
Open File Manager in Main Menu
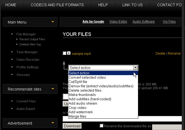[x=26, y=34]
